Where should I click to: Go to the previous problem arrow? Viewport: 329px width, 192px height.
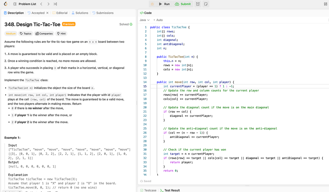(x=41, y=4)
